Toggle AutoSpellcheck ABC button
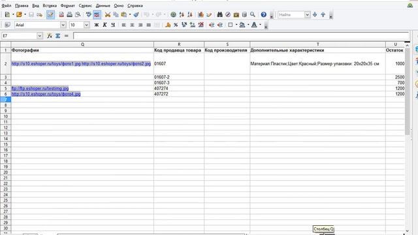 pos(97,14)
